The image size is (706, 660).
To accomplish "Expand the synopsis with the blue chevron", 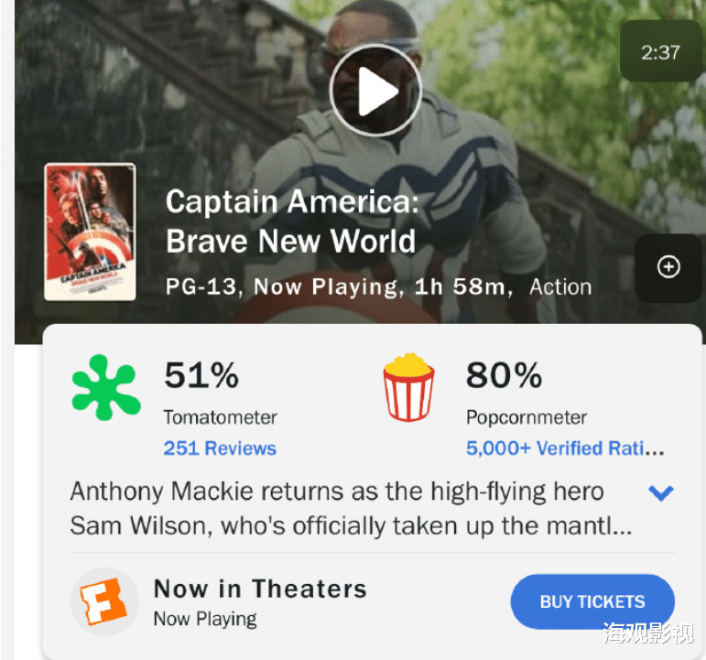I will pyautogui.click(x=660, y=493).
